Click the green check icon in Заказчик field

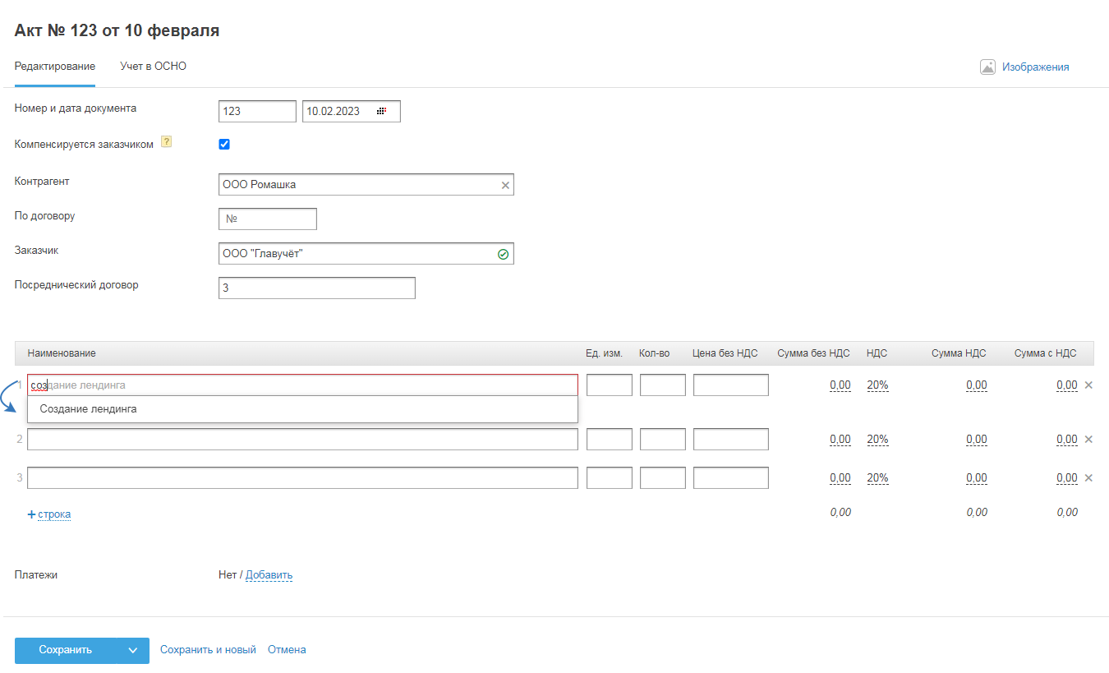click(504, 255)
